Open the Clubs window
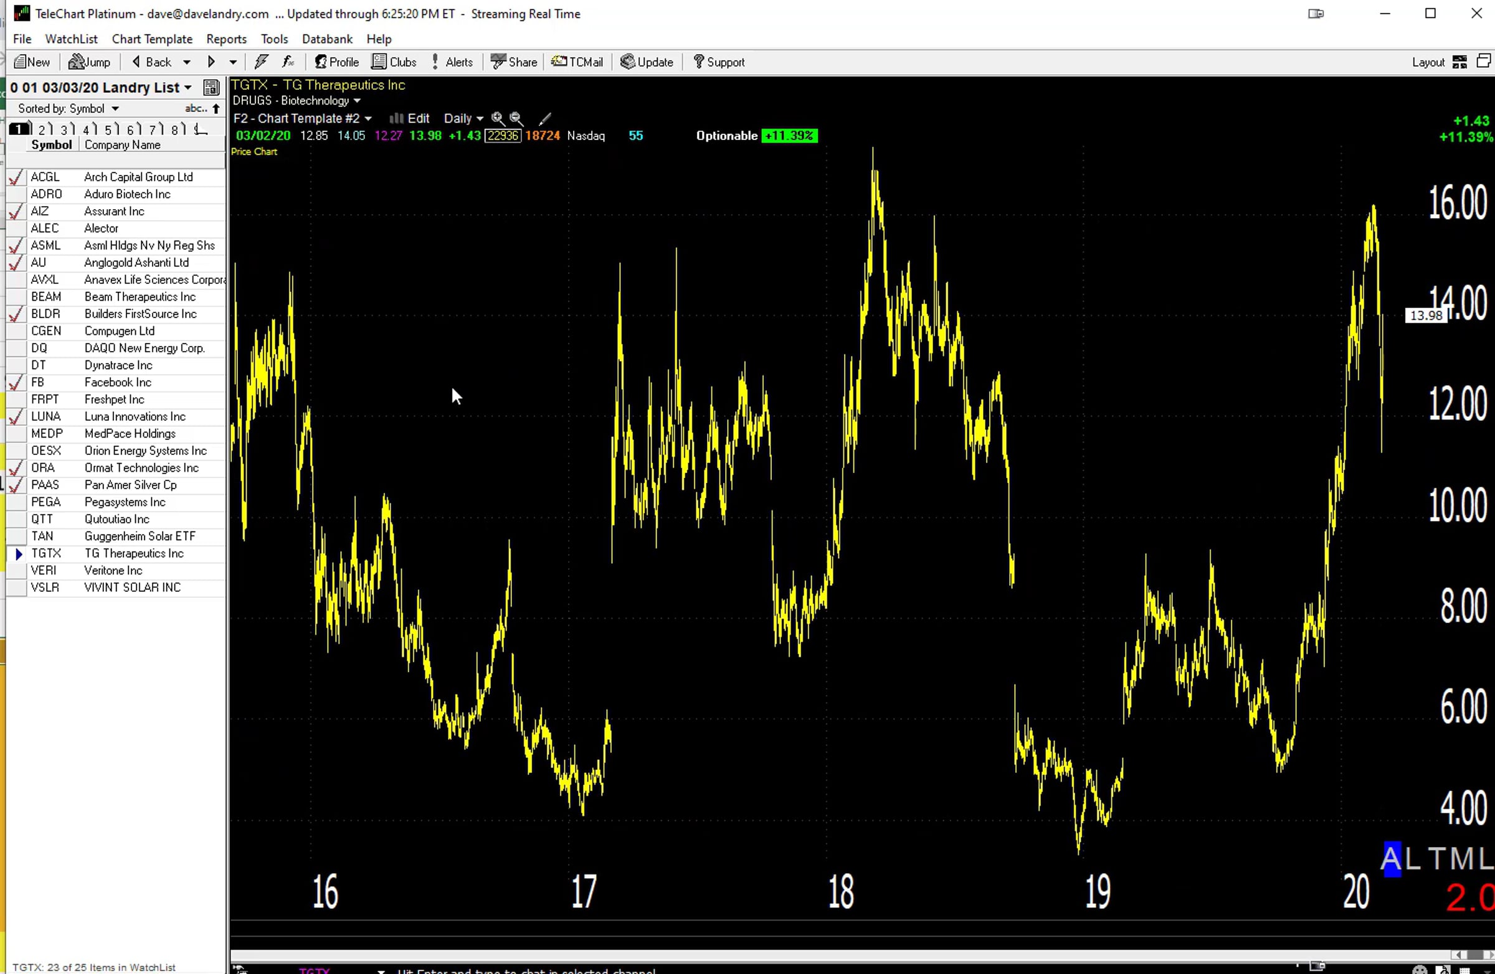 point(394,62)
